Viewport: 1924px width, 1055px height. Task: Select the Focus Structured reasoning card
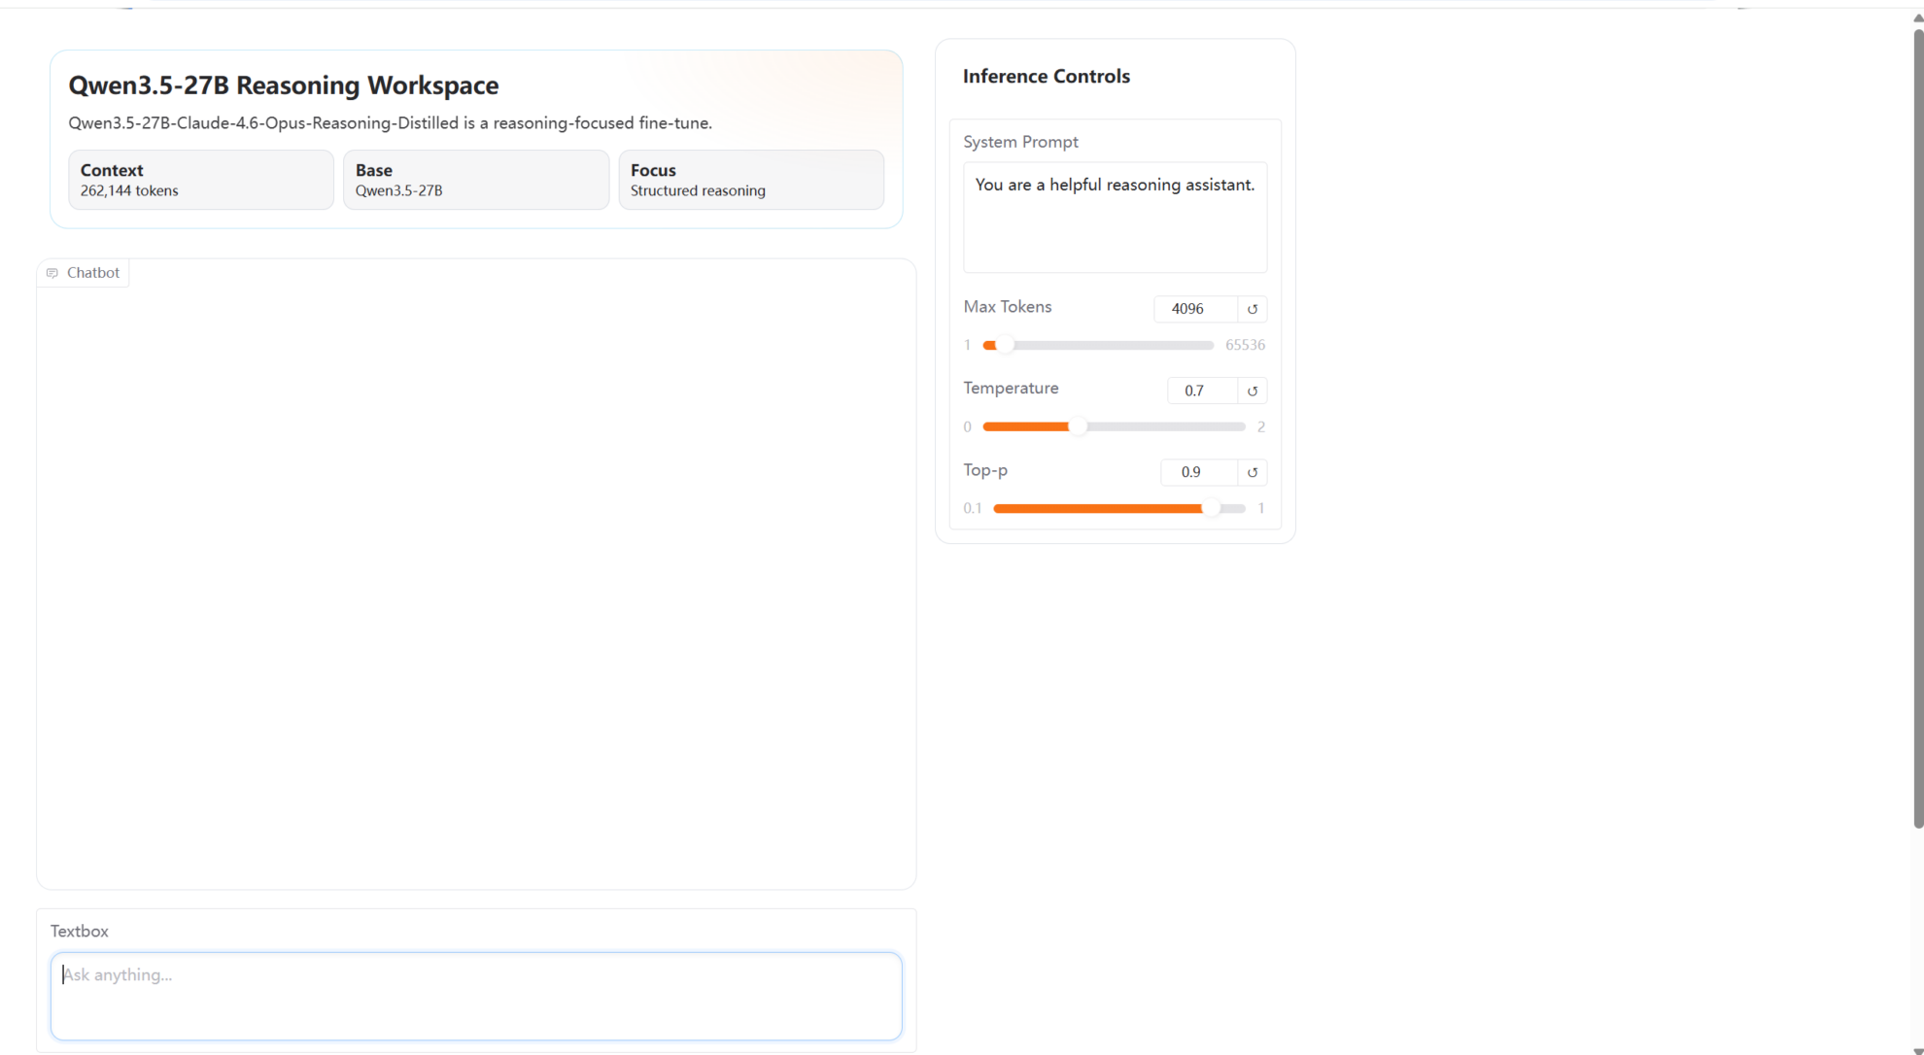click(751, 180)
